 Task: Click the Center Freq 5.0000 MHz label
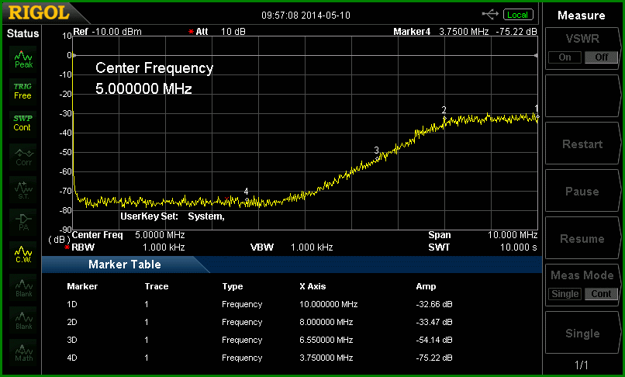tap(128, 234)
